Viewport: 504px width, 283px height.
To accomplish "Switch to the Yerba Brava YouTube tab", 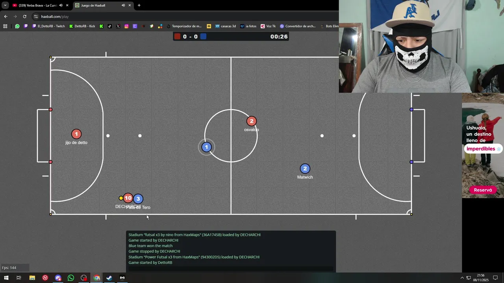I will [x=41, y=6].
